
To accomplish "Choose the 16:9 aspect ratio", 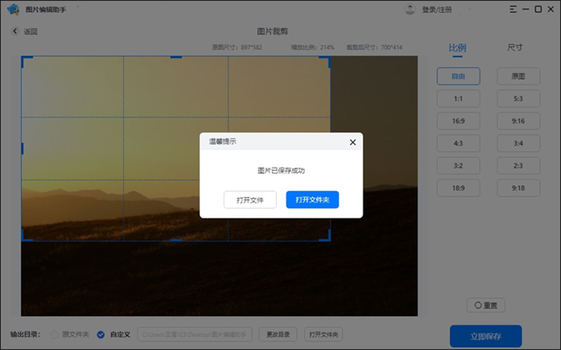I will [458, 121].
